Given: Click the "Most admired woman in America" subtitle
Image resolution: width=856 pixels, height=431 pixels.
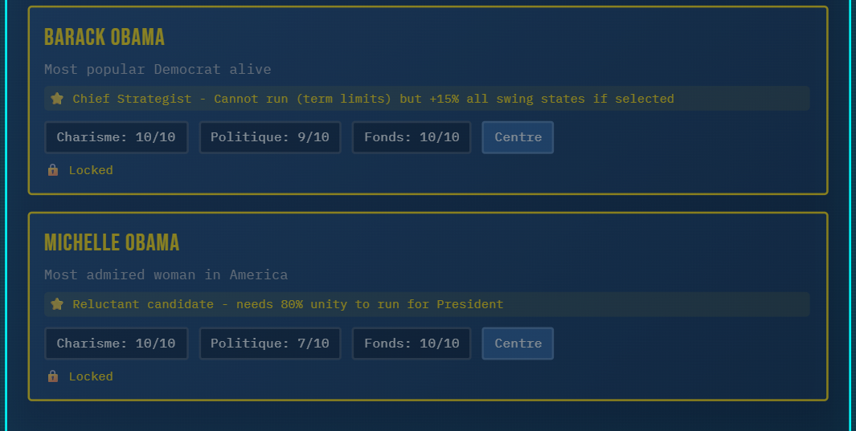Looking at the screenshot, I should pyautogui.click(x=166, y=274).
